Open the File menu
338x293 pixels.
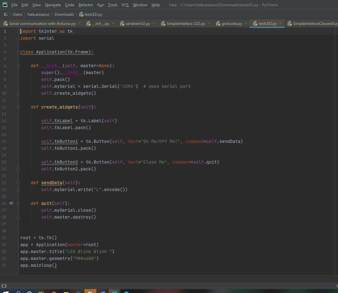[14, 5]
